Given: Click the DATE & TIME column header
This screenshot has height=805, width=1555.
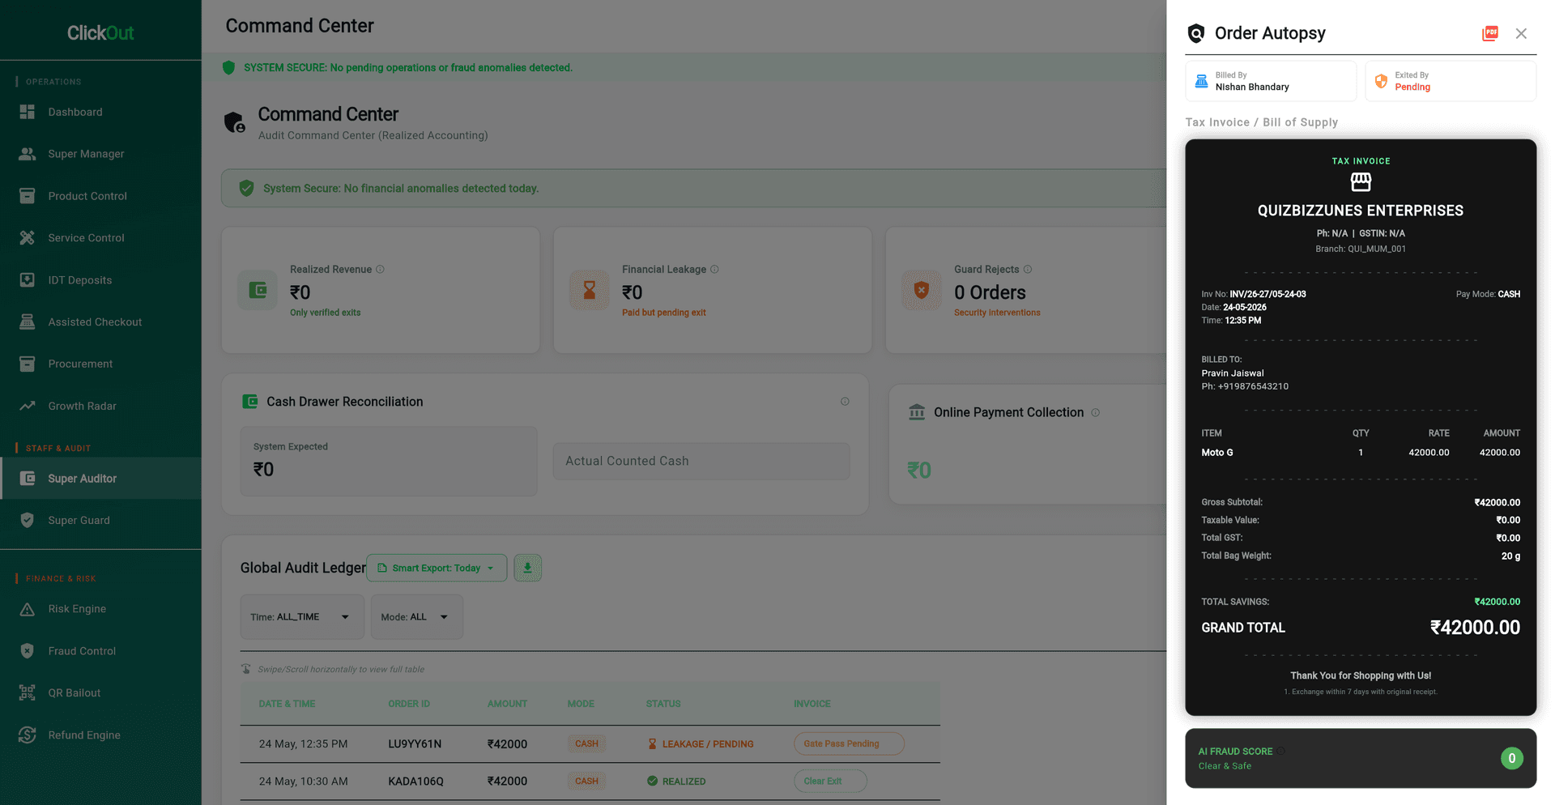Looking at the screenshot, I should click(x=287, y=704).
